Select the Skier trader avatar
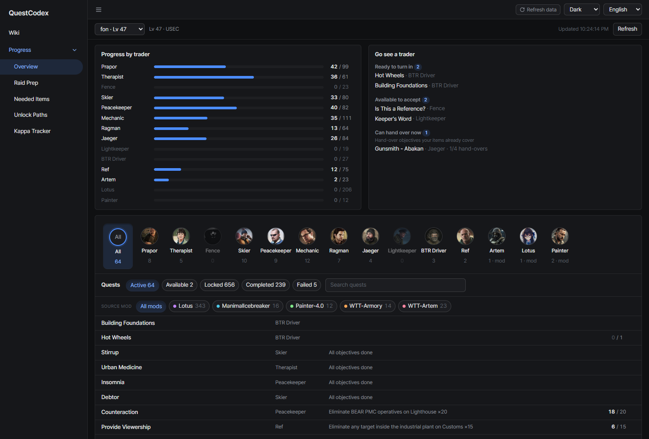The width and height of the screenshot is (649, 439). (x=244, y=236)
